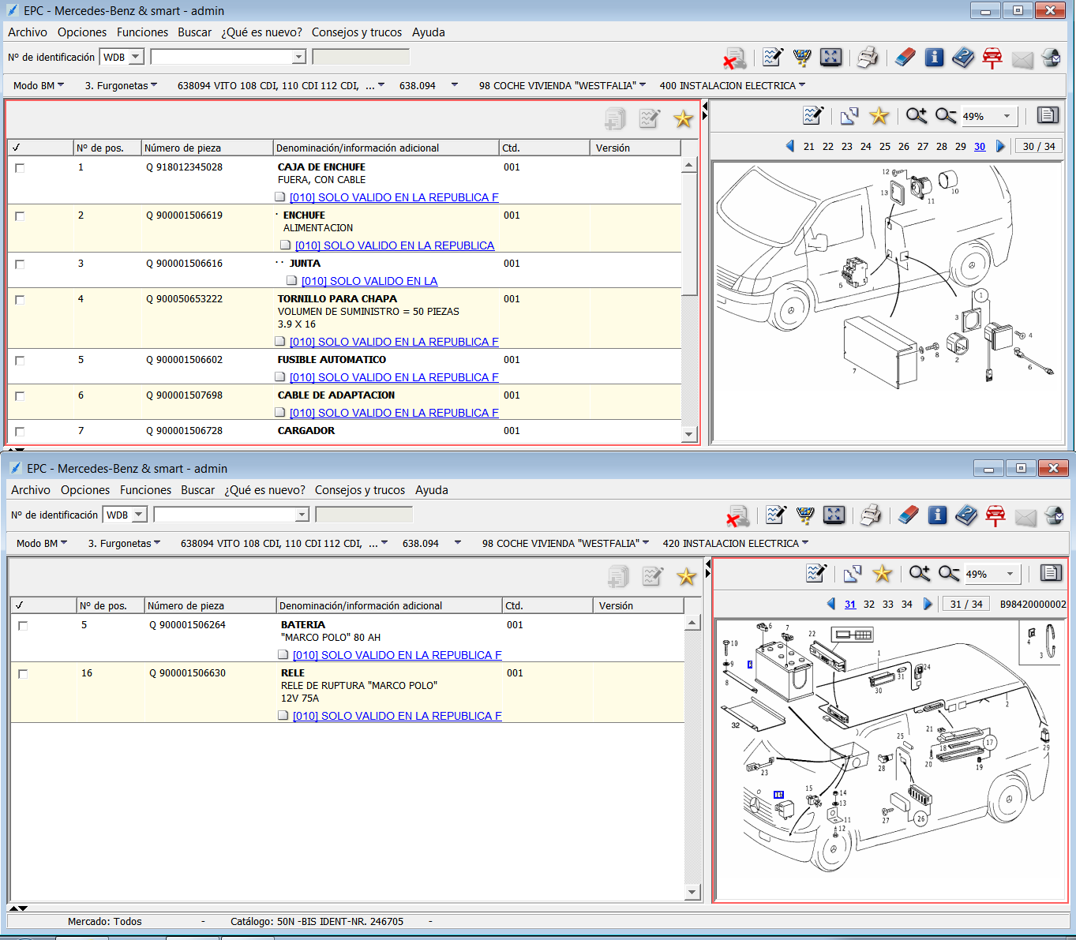
Task: Open [010] footnote link under CAJA DE ENCHUFE
Action: [x=394, y=197]
